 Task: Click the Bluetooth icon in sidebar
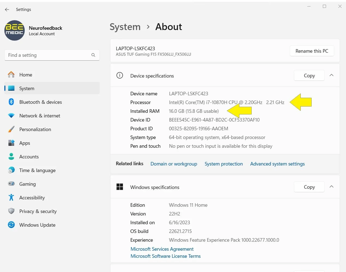11,102
